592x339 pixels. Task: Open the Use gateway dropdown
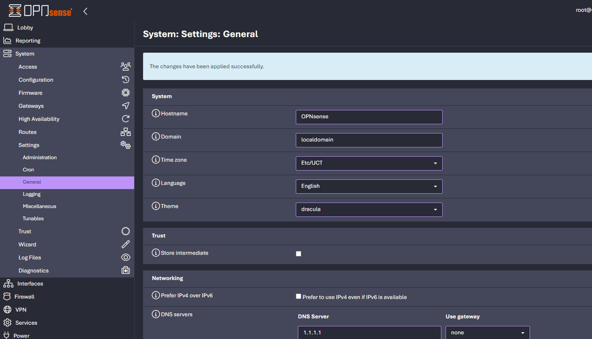[x=487, y=333]
